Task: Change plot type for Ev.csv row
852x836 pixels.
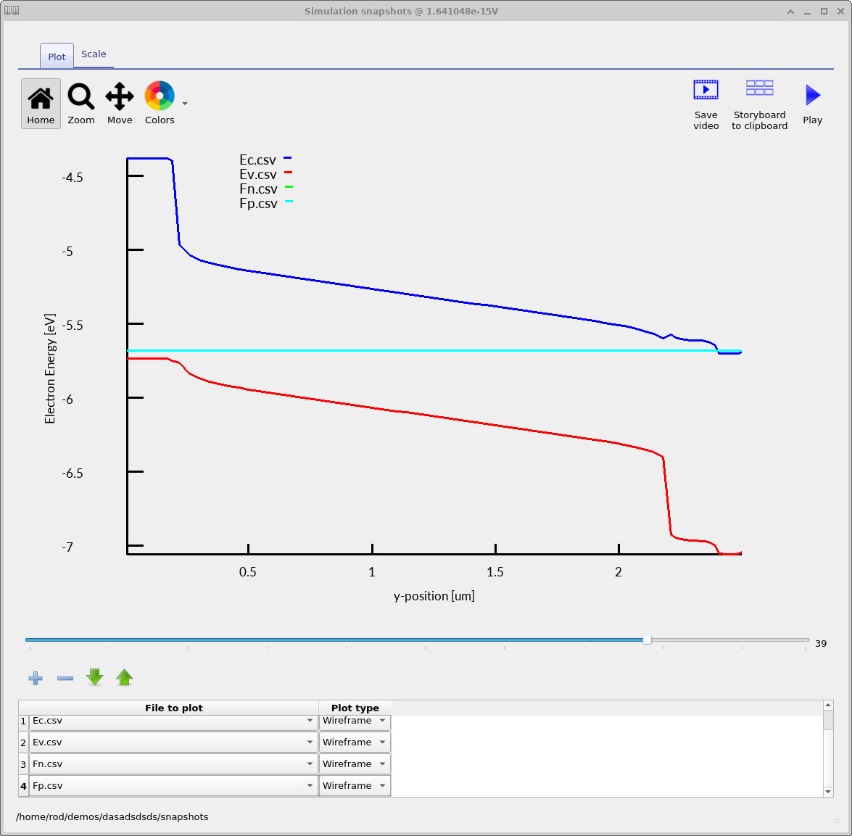Action: point(355,742)
